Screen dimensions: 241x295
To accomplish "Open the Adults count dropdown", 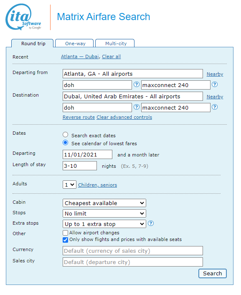I will [x=69, y=185].
